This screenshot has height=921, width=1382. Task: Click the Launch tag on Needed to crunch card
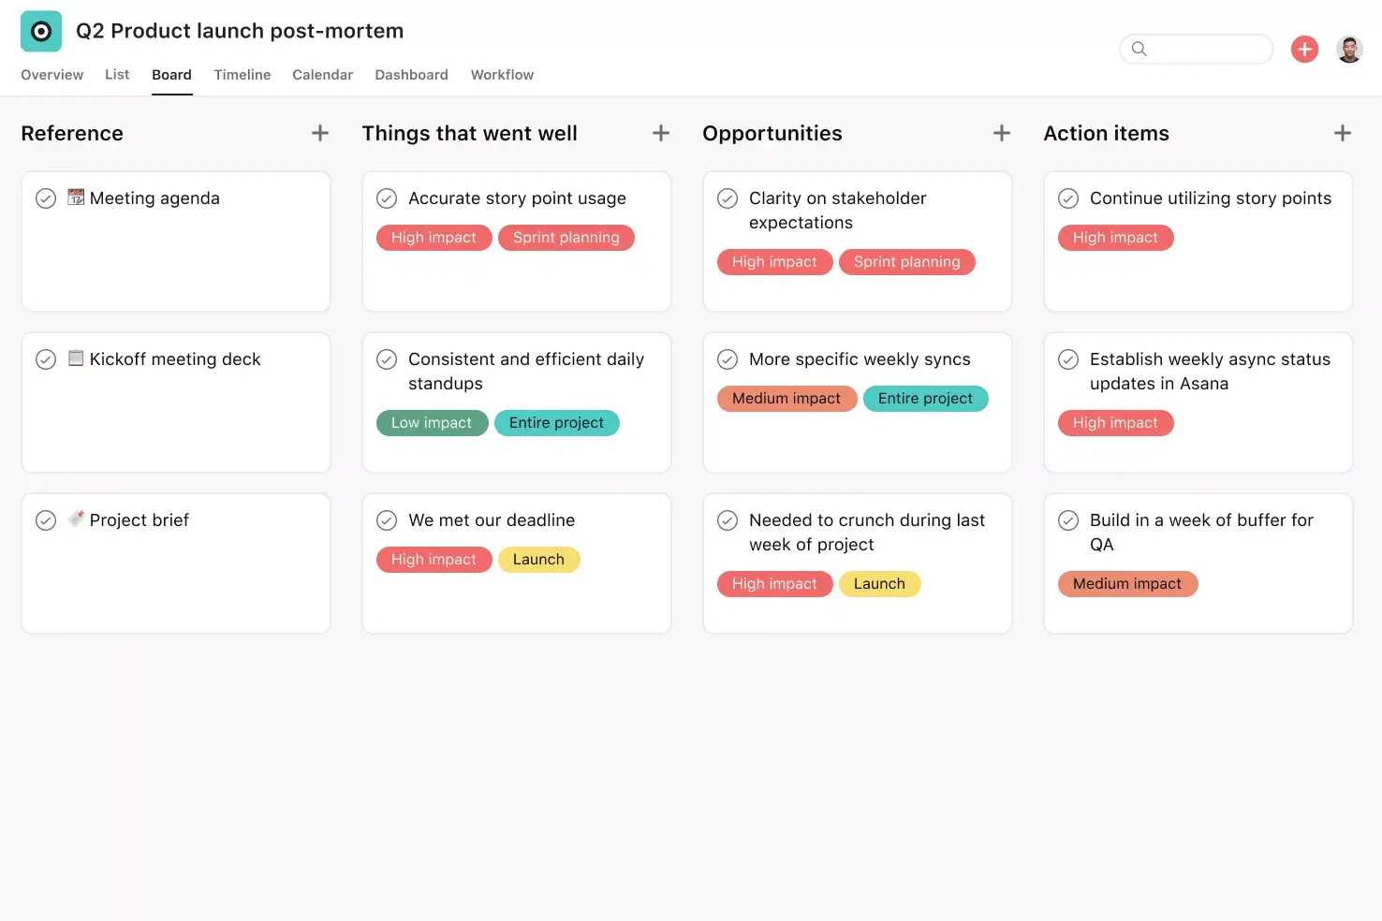[x=879, y=583]
